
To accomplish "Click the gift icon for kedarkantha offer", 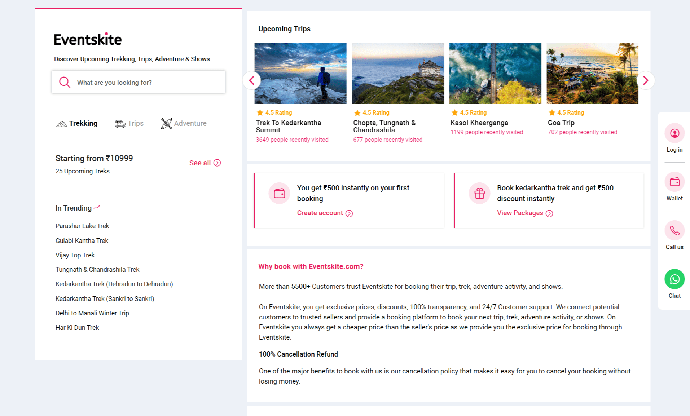I will point(479,194).
